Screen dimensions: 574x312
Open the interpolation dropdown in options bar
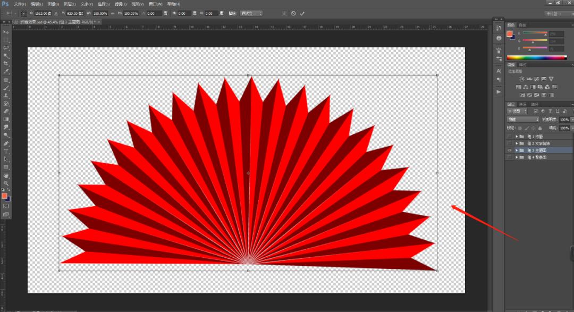(x=251, y=13)
